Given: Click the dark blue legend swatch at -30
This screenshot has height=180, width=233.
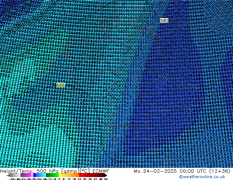Looking at the screenshot, I should click(35, 175).
